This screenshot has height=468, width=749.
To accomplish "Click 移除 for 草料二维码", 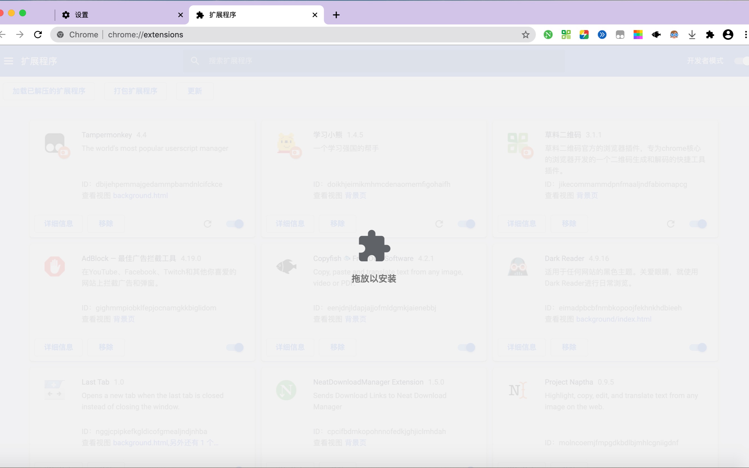I will tap(569, 224).
